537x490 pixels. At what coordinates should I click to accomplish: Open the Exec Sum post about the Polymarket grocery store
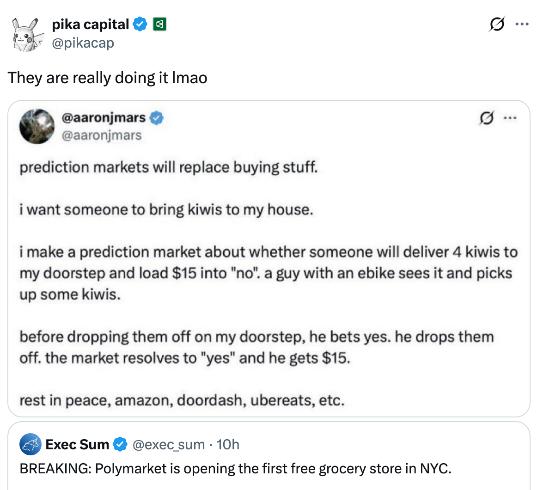[x=235, y=469]
